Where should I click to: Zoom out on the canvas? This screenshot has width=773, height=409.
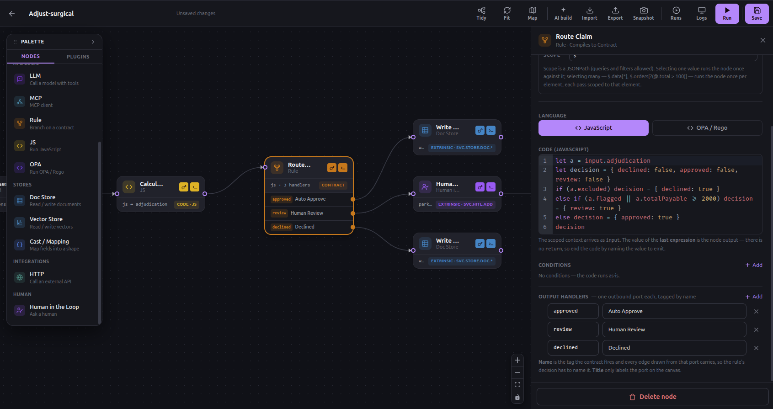tap(517, 372)
